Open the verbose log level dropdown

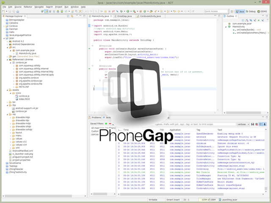(243, 124)
